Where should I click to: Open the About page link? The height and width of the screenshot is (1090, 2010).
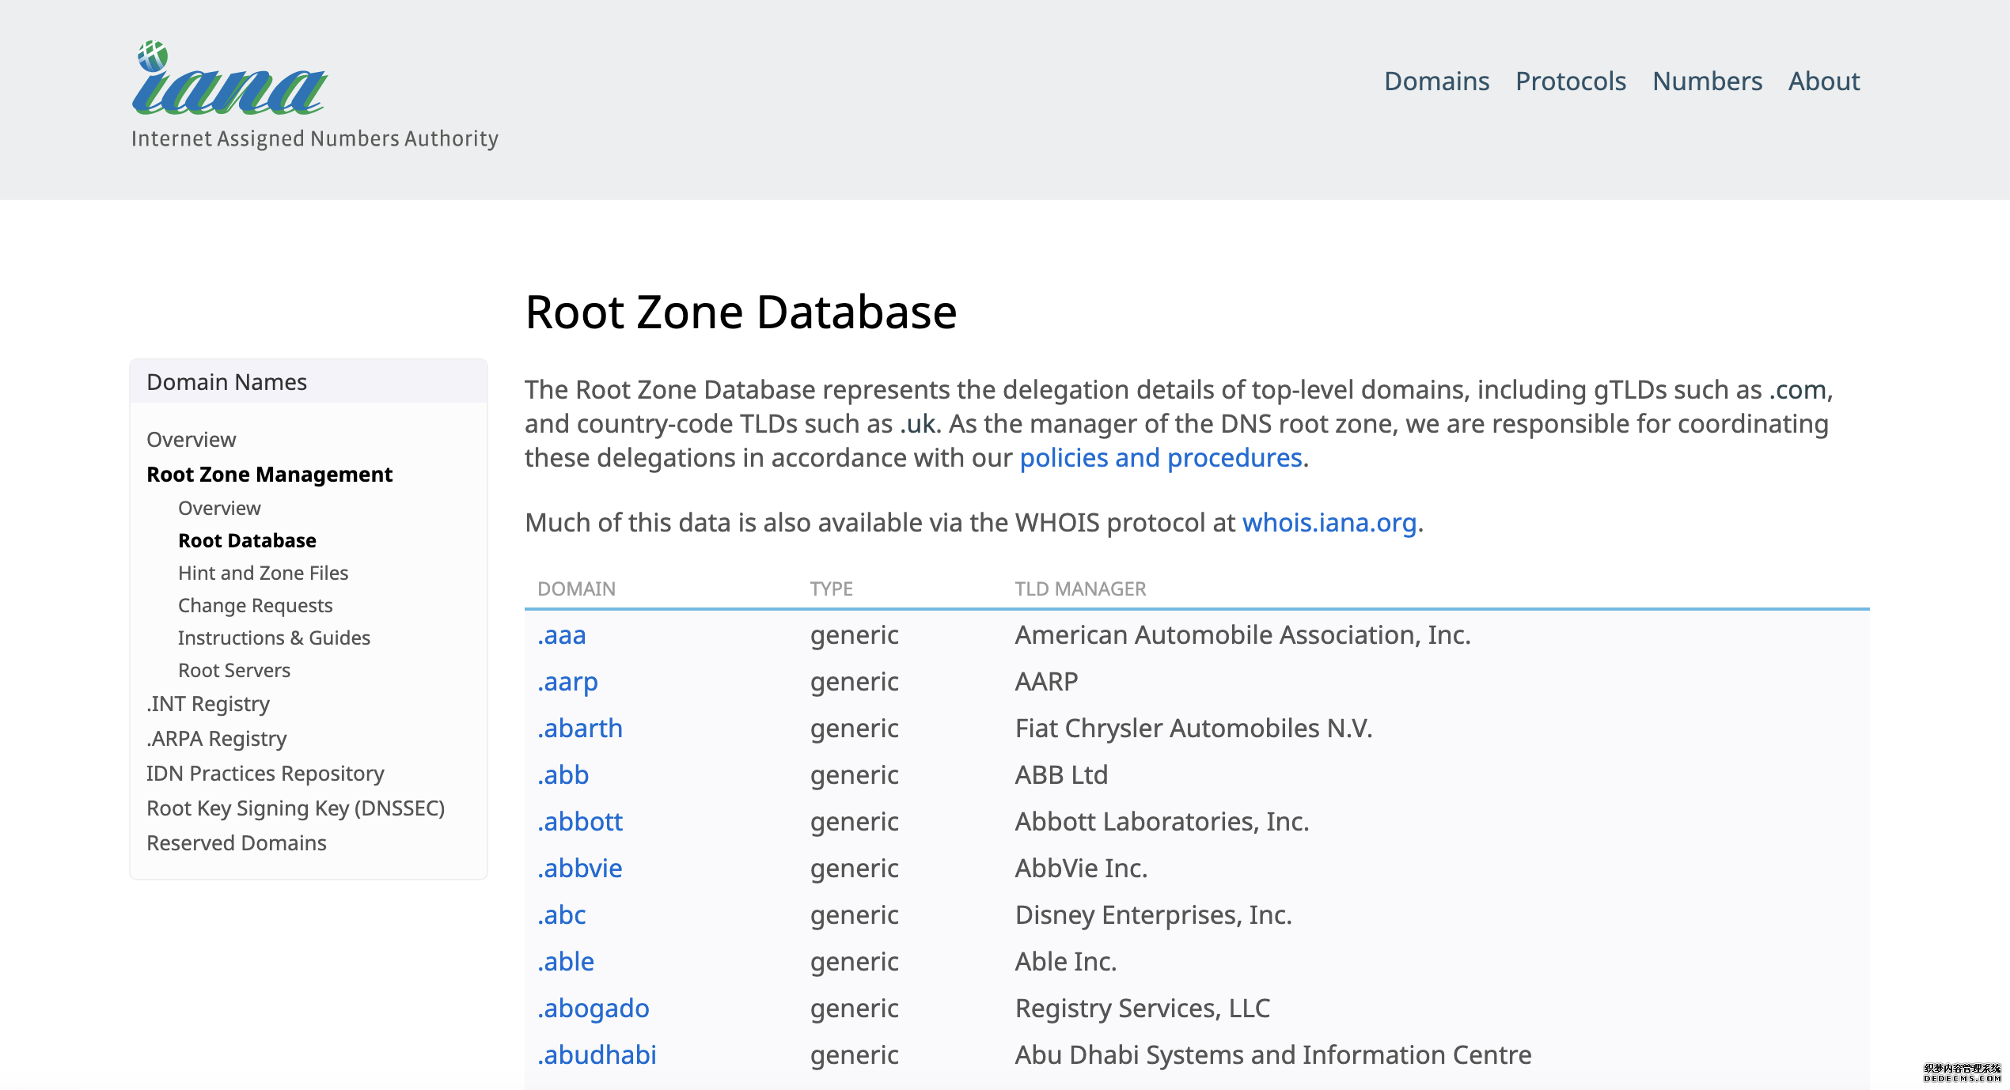point(1823,81)
